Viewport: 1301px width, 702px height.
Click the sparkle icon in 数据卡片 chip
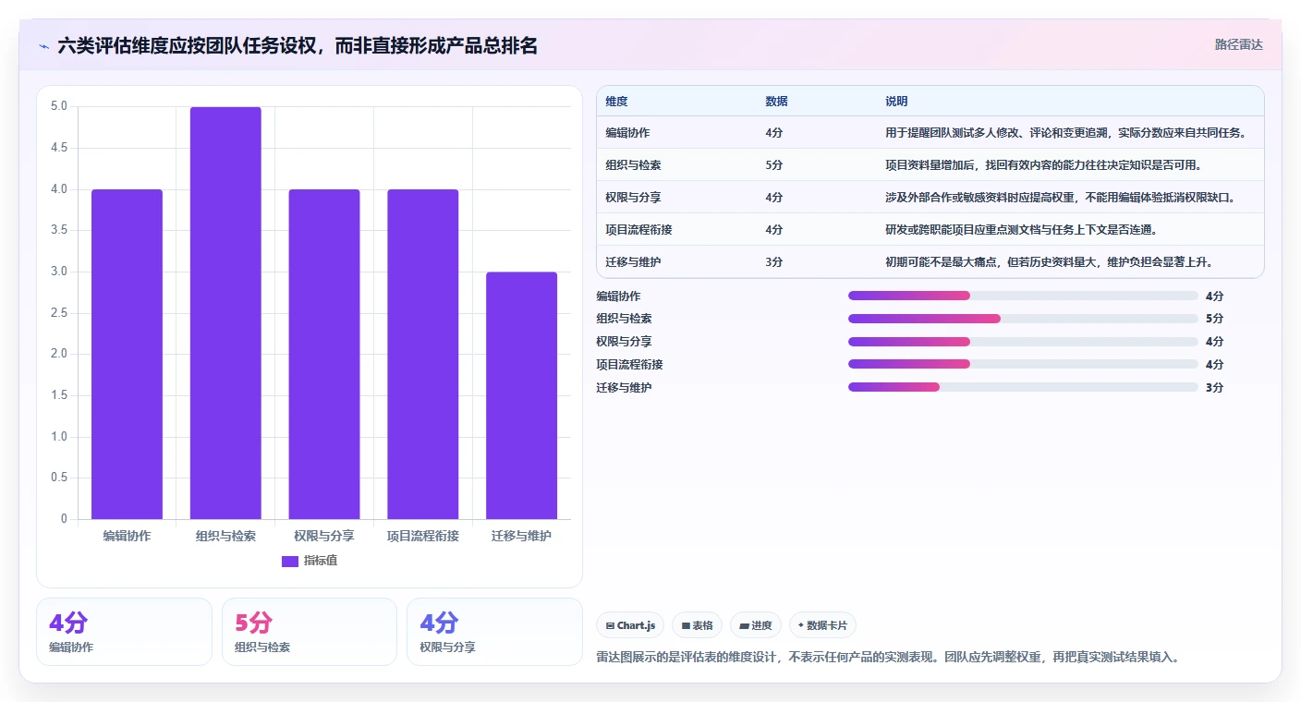tap(801, 625)
